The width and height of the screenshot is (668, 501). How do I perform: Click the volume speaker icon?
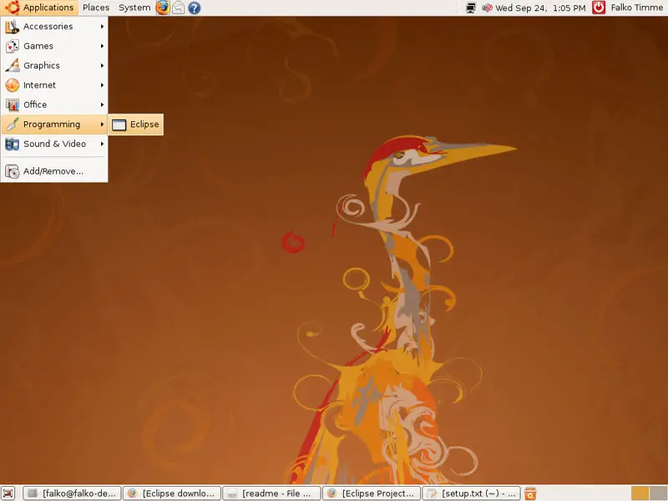[x=487, y=8]
